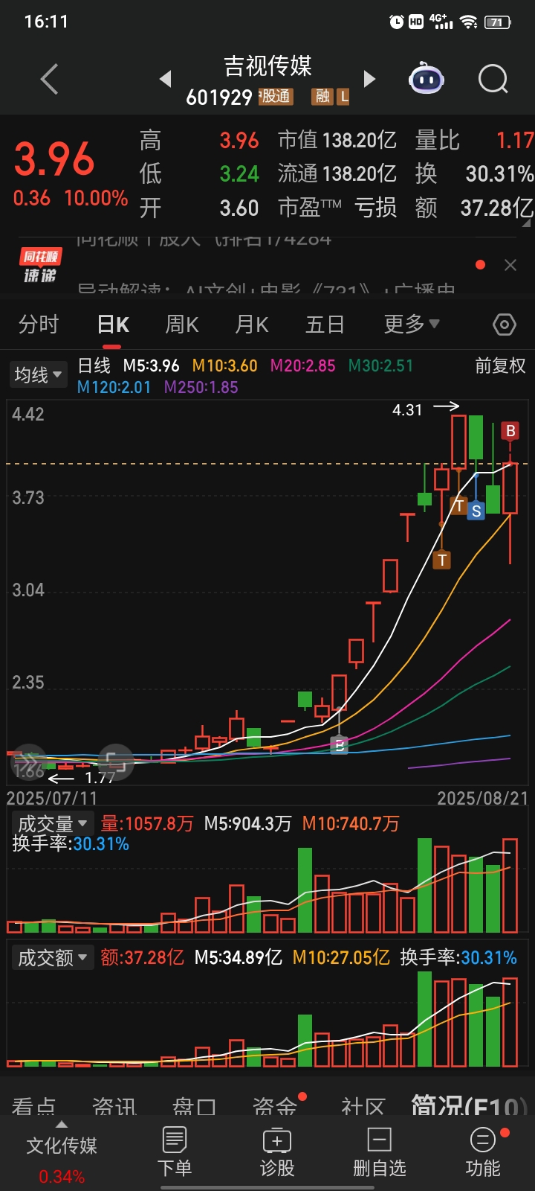Open 成交额 indicator dropdown
Image resolution: width=535 pixels, height=1191 pixels.
pyautogui.click(x=52, y=957)
